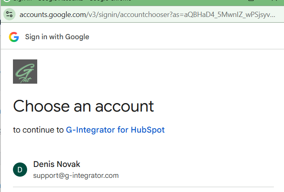This screenshot has width=284, height=192.
Task: Click the divider line below the account row
Action: point(143,187)
